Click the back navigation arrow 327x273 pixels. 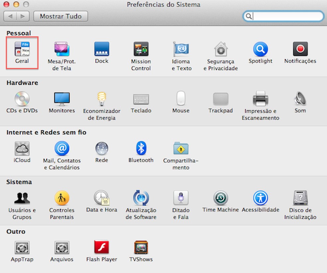click(10, 16)
